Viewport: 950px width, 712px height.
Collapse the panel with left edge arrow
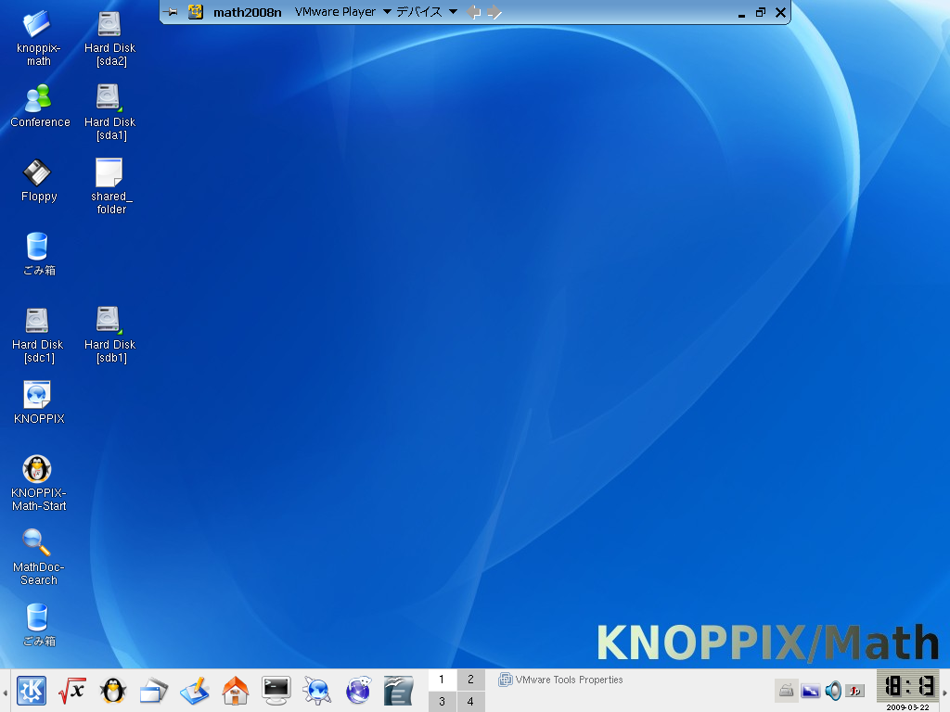click(x=5, y=692)
